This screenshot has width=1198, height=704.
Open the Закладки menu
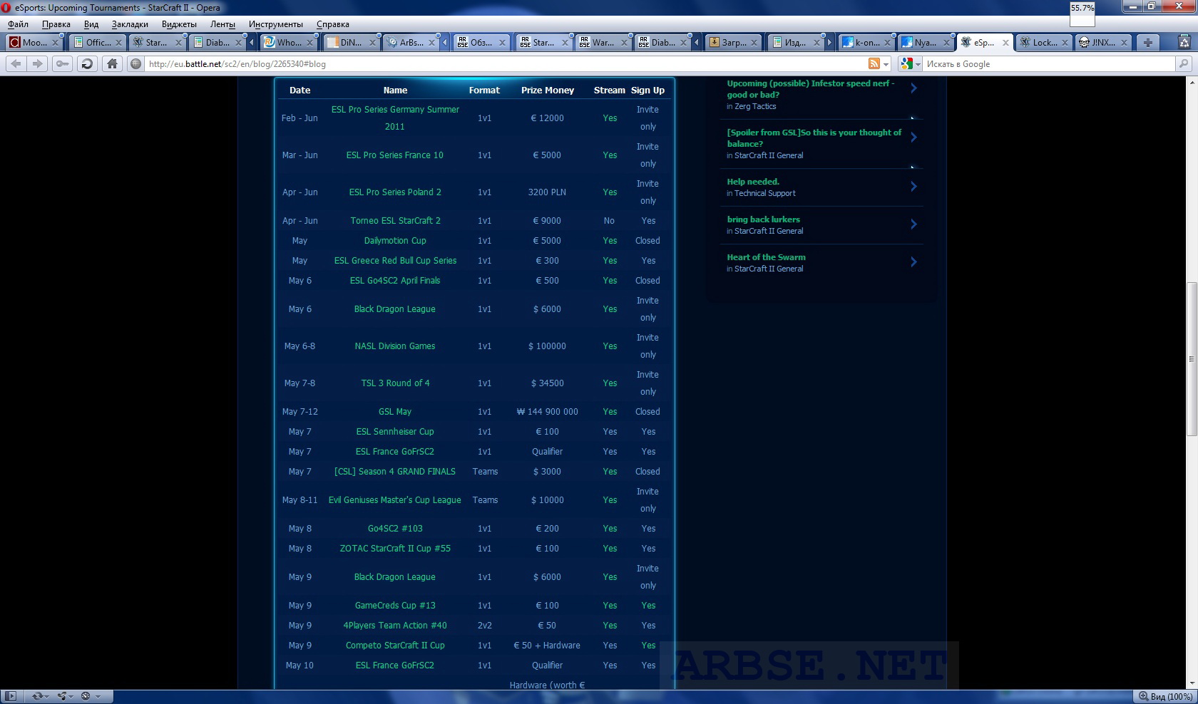coord(130,24)
